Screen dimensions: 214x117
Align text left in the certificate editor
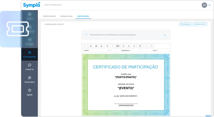[91, 46]
